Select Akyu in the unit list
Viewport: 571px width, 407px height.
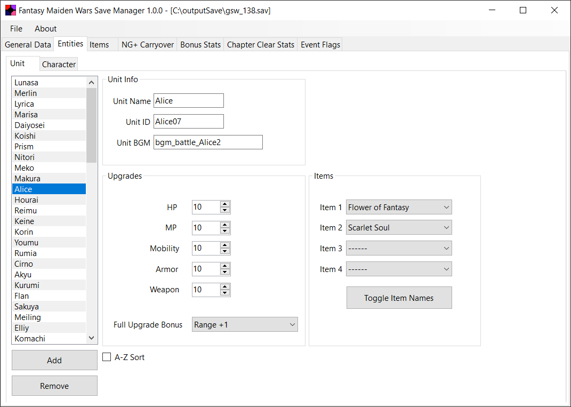pyautogui.click(x=49, y=274)
